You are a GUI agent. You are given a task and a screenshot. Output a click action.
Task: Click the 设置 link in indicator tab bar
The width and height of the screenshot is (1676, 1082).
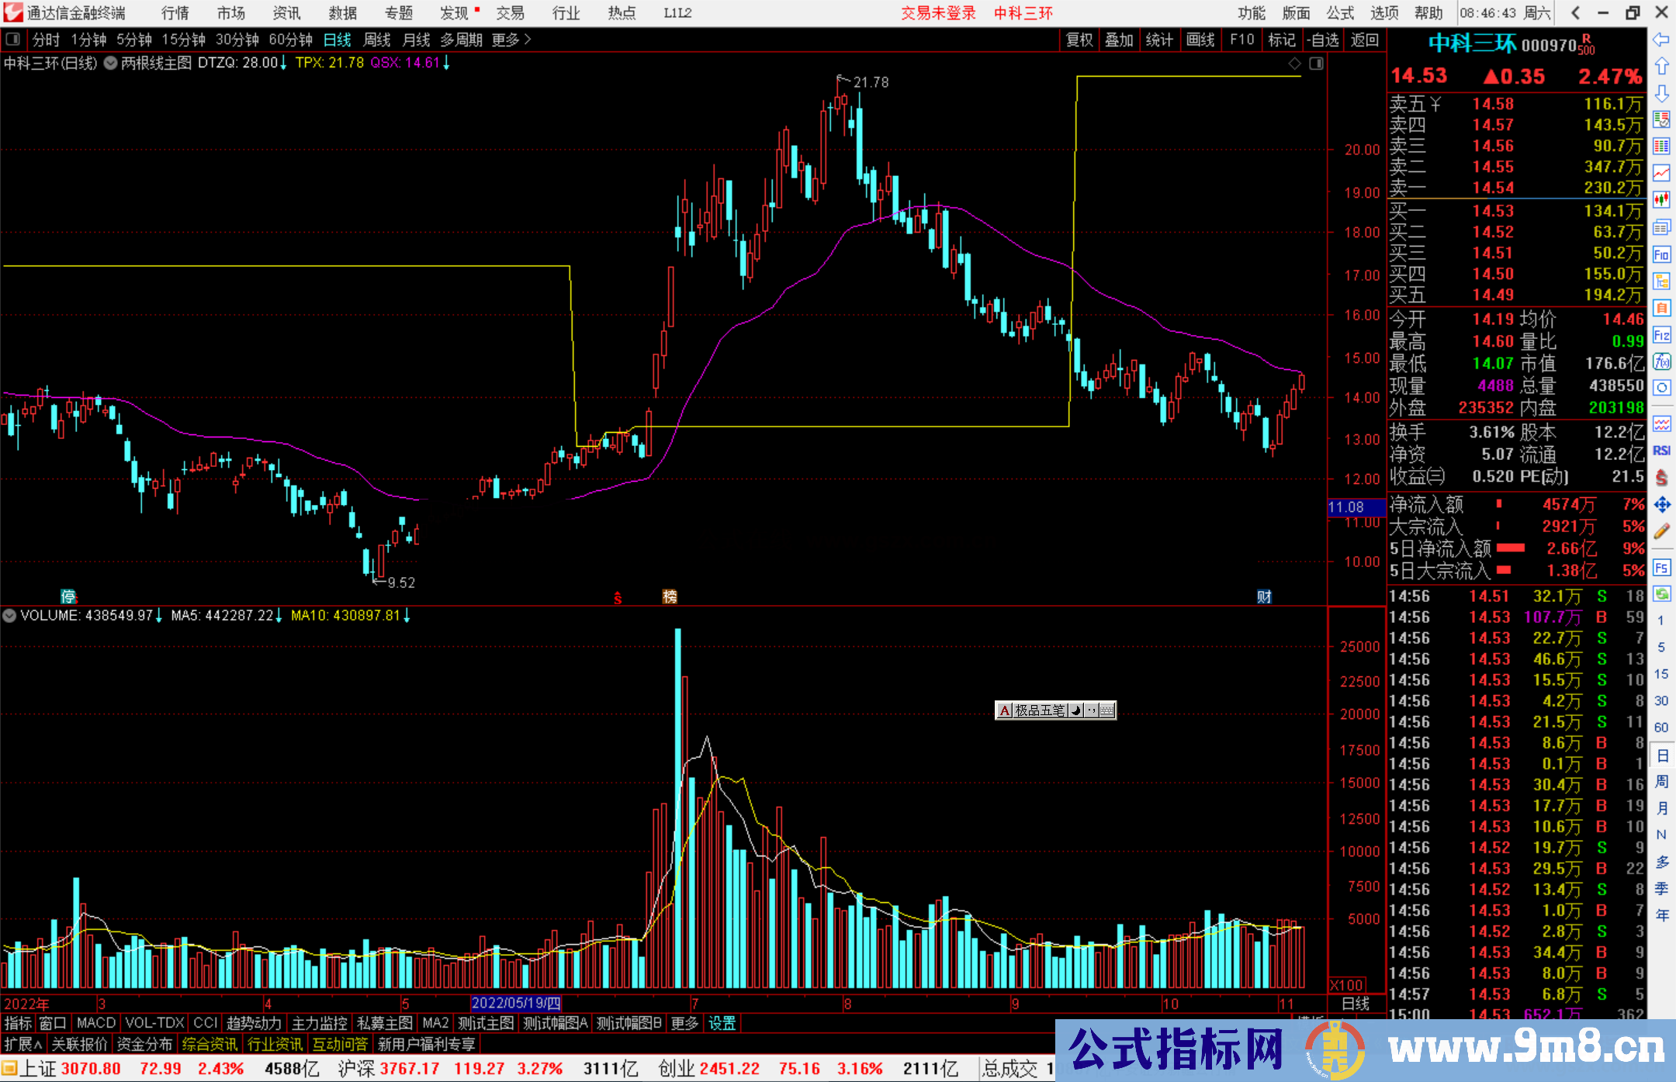click(722, 1023)
